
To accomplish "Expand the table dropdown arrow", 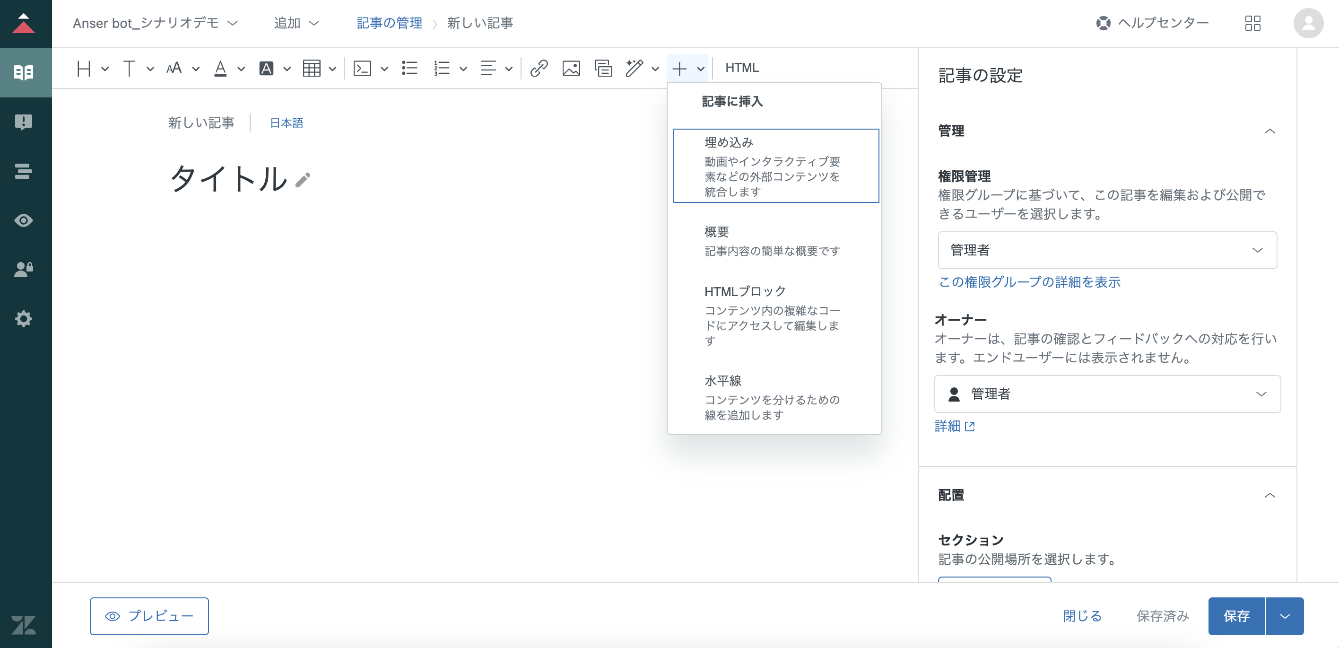I will [x=333, y=69].
